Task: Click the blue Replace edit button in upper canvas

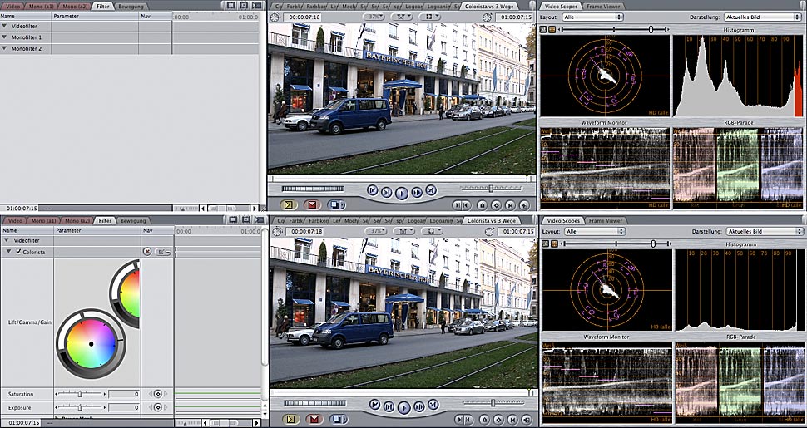Action: click(x=336, y=204)
